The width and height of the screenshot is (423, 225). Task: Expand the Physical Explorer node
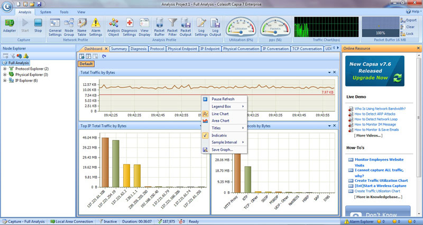click(5, 75)
